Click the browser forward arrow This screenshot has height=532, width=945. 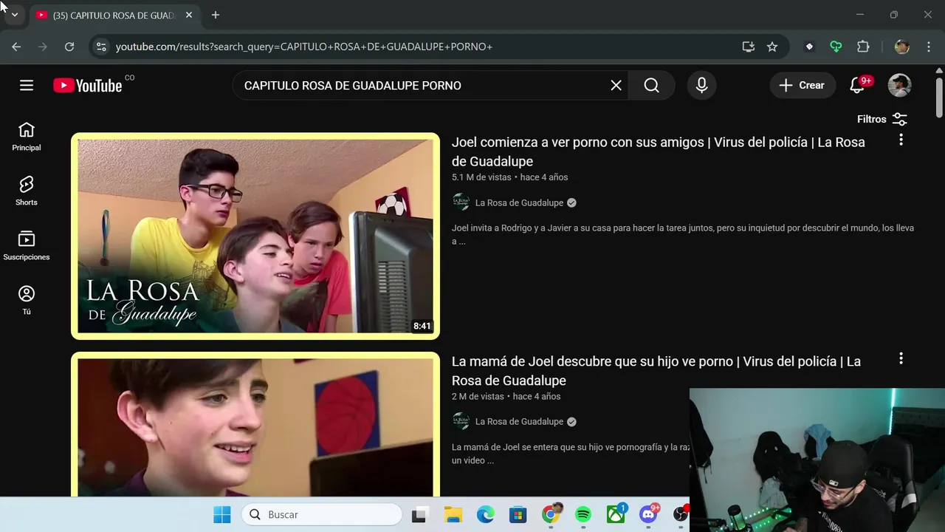tap(43, 47)
